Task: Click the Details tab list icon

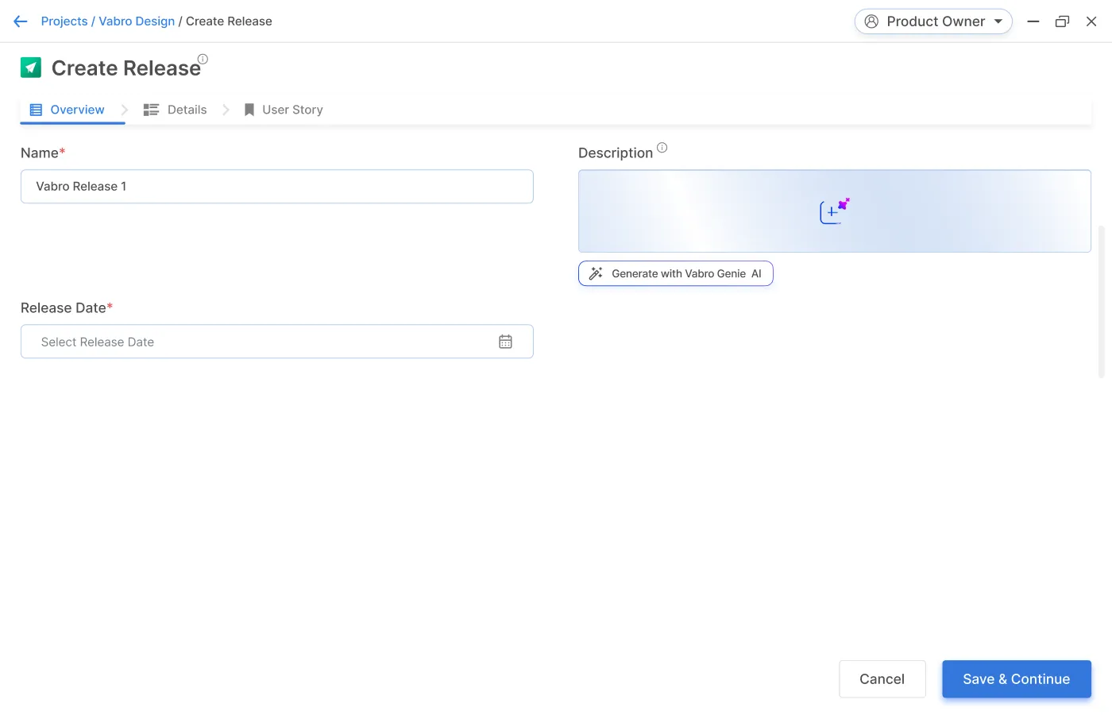Action: (x=151, y=110)
